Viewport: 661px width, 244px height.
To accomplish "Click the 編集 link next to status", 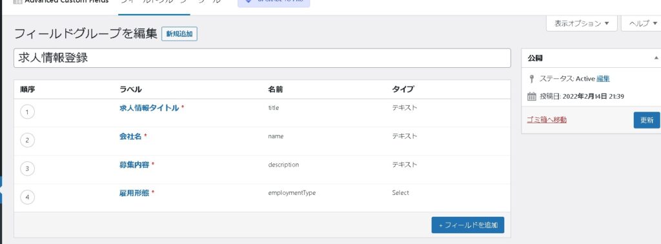I will tap(603, 78).
